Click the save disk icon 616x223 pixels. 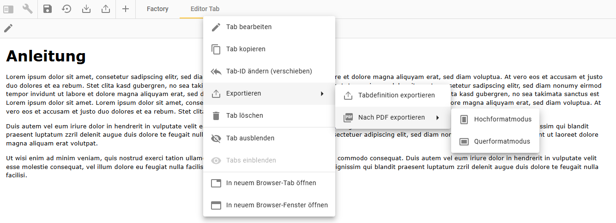[x=48, y=9]
